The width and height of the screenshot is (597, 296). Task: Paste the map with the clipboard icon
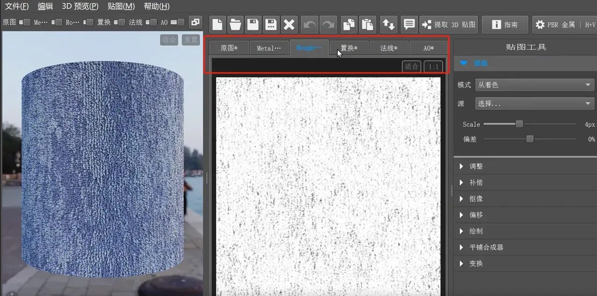[367, 24]
